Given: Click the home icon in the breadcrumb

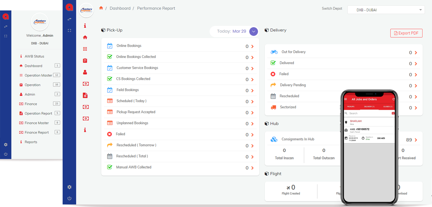Looking at the screenshot, I should click(101, 8).
